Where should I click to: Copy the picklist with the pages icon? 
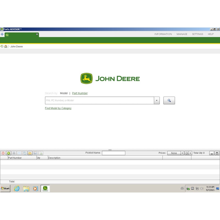pyautogui.click(x=25, y=153)
